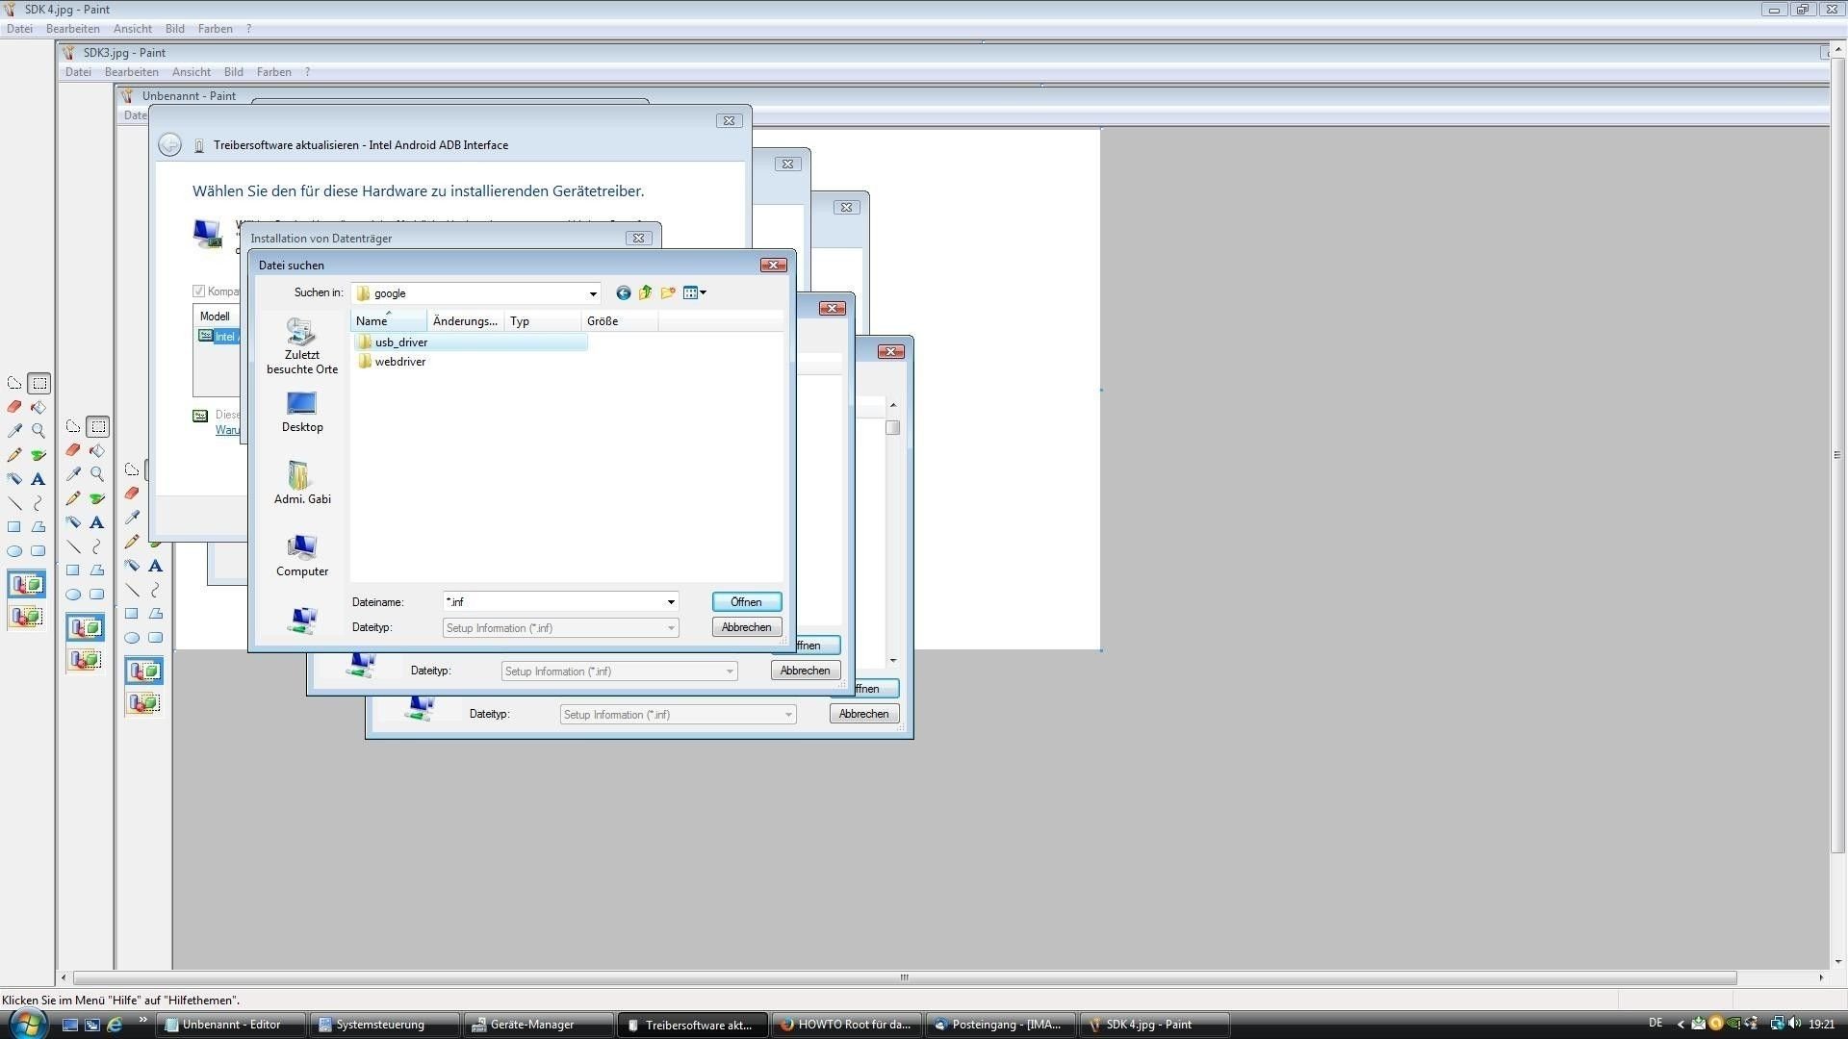Open the HOWTO Root Firefox window on the taskbar
The height and width of the screenshot is (1039, 1848).
click(847, 1025)
